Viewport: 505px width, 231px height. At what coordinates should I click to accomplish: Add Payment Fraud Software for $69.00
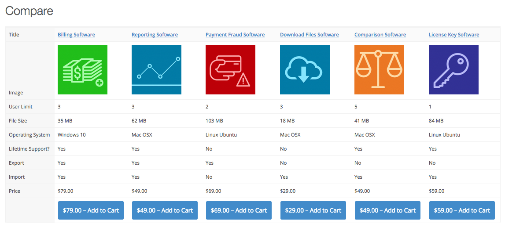click(x=239, y=210)
